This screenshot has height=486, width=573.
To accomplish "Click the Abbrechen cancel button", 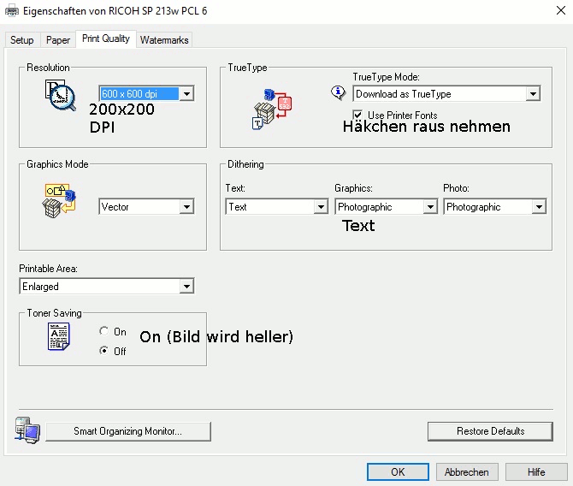I will [x=467, y=472].
